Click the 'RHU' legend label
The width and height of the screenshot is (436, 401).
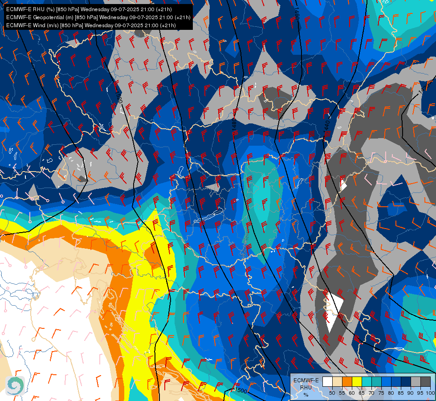(x=306, y=387)
